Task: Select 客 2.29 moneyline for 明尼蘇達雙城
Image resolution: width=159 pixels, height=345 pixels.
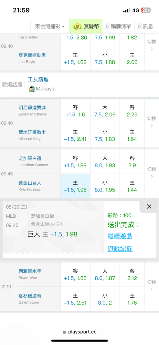Action: 132,111
